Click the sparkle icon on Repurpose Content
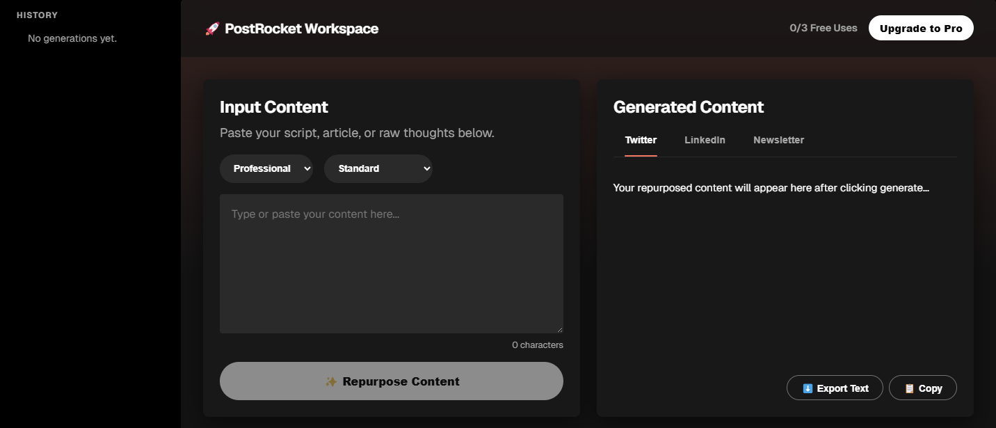The height and width of the screenshot is (428, 996). pos(331,381)
